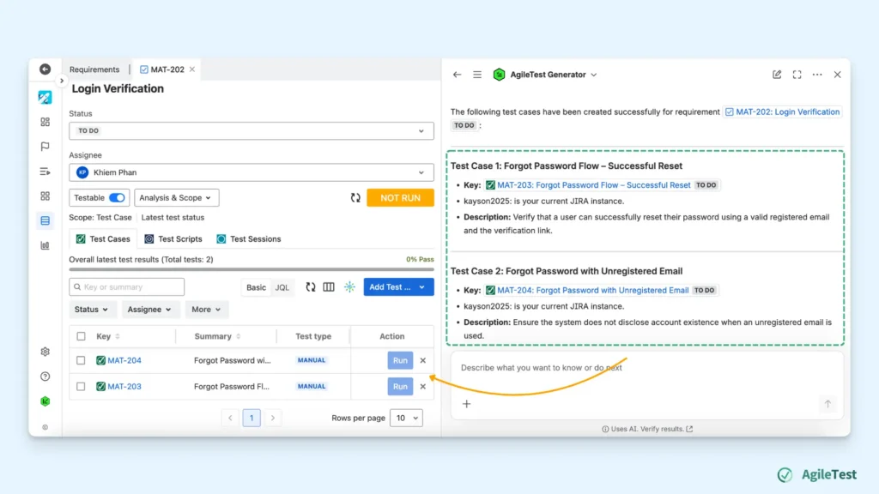Open the AgileTest Generator agent selector
The height and width of the screenshot is (494, 879).
click(x=545, y=75)
